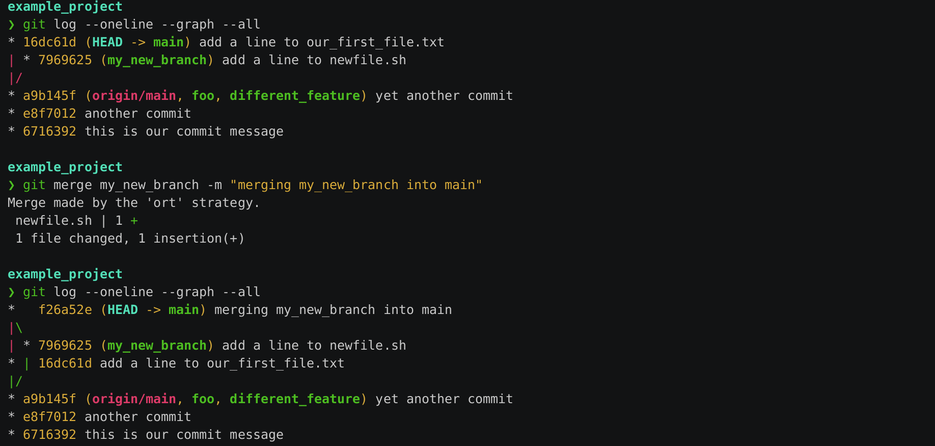The height and width of the screenshot is (446, 935).
Task: Click the git merge command prompt arrow
Action: tap(11, 185)
